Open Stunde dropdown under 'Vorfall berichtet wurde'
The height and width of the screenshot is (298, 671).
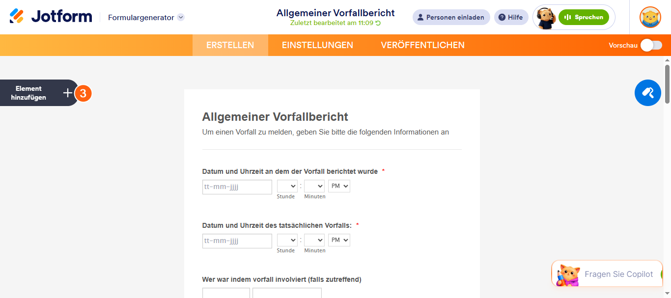click(287, 186)
